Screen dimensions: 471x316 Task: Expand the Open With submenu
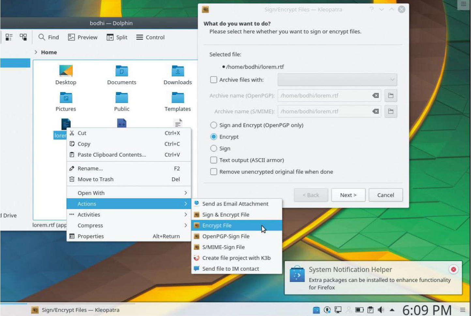point(129,193)
